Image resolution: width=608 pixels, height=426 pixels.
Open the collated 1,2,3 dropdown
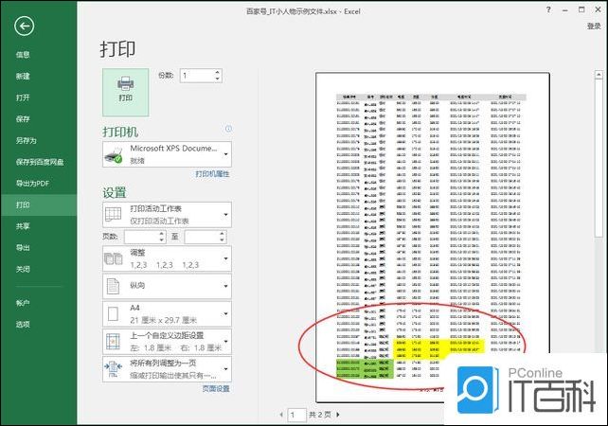pos(167,258)
